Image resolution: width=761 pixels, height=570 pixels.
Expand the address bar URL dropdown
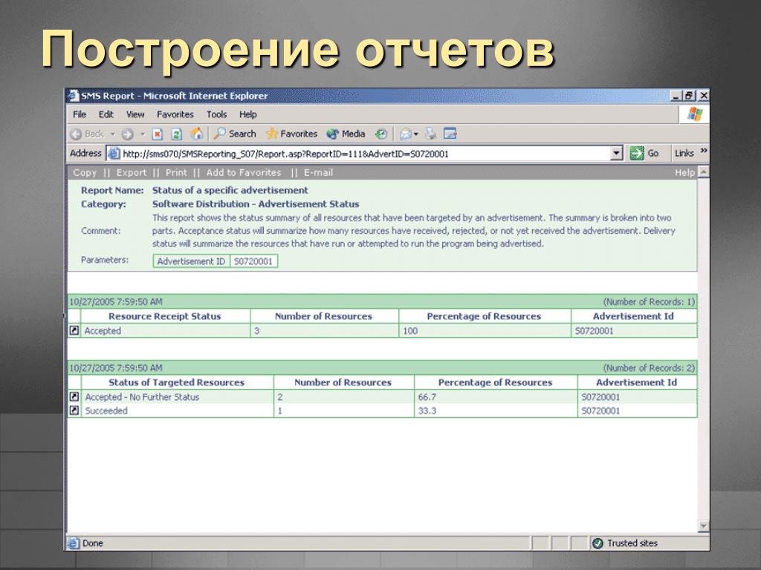(616, 153)
